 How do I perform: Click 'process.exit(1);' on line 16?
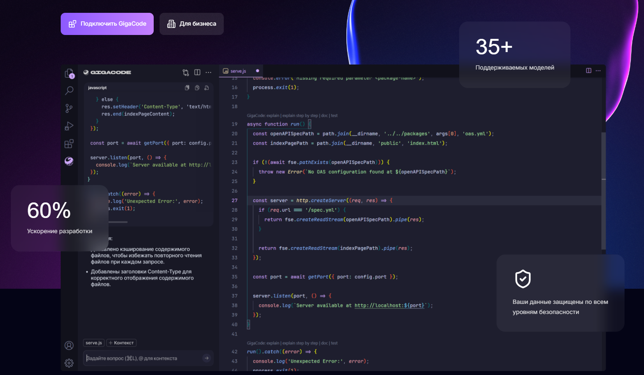coord(276,87)
